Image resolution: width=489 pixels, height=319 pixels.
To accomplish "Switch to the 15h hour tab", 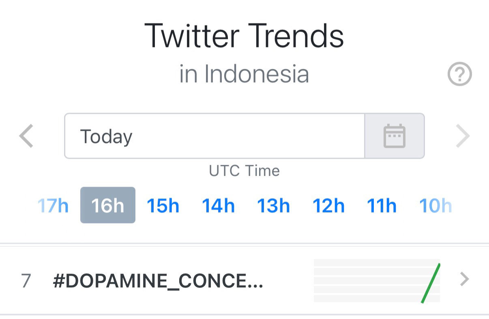I will [x=163, y=205].
